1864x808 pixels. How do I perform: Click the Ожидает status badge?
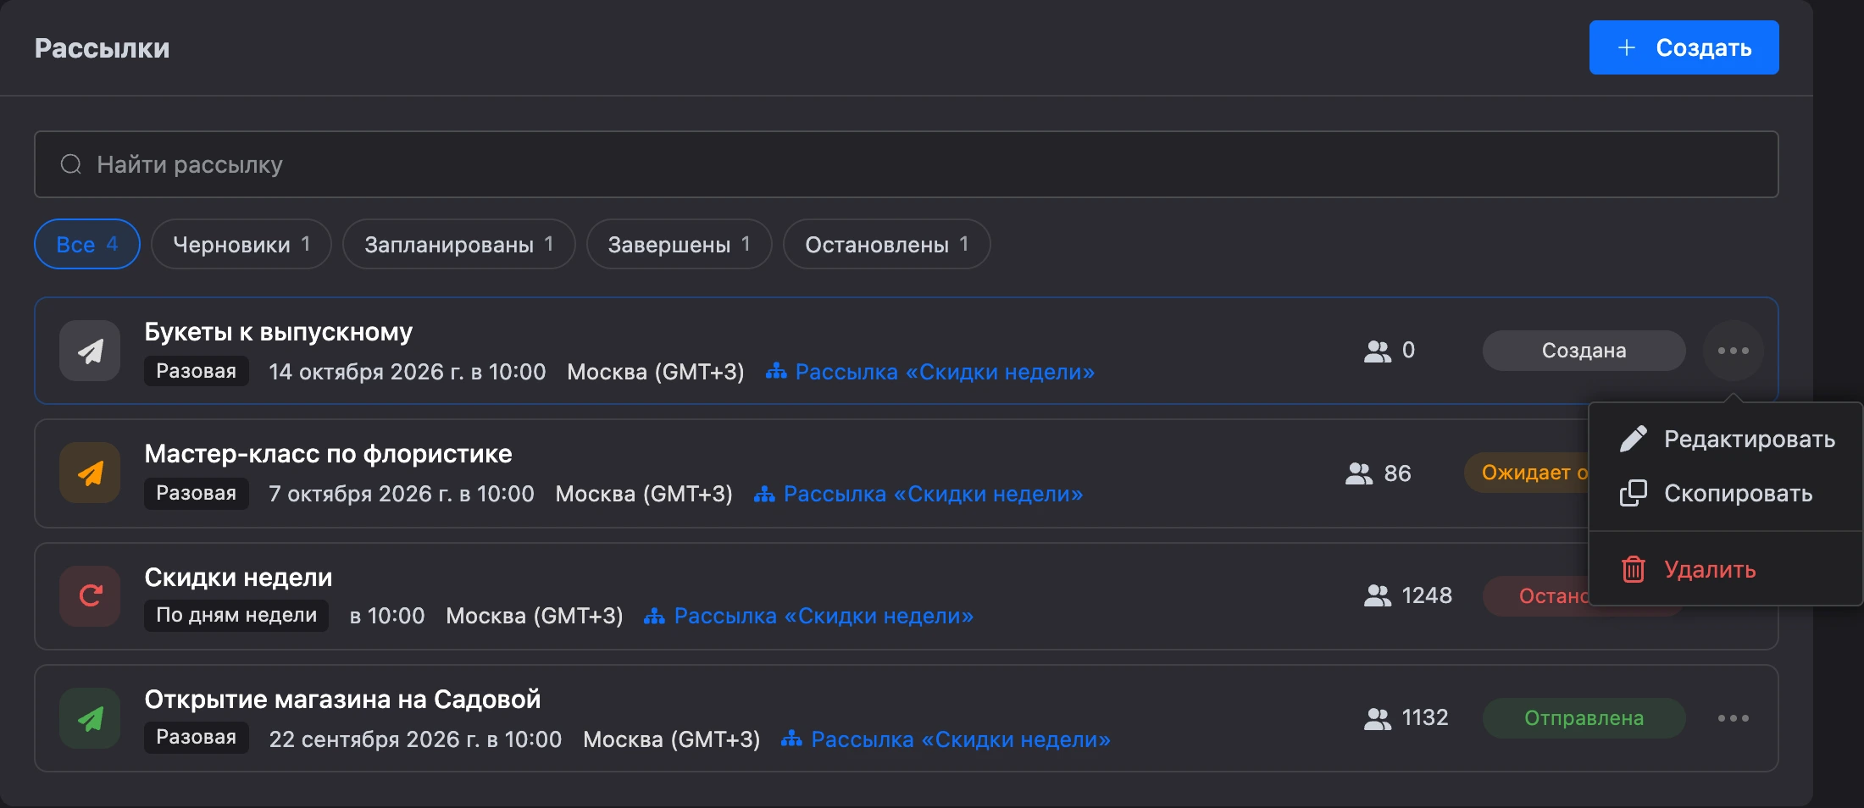point(1527,473)
